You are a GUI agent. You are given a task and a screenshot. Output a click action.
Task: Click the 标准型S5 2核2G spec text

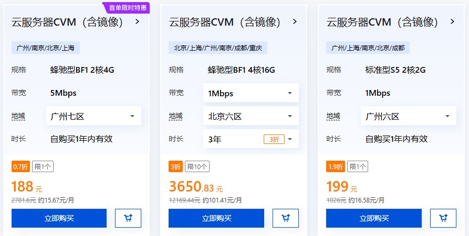395,70
